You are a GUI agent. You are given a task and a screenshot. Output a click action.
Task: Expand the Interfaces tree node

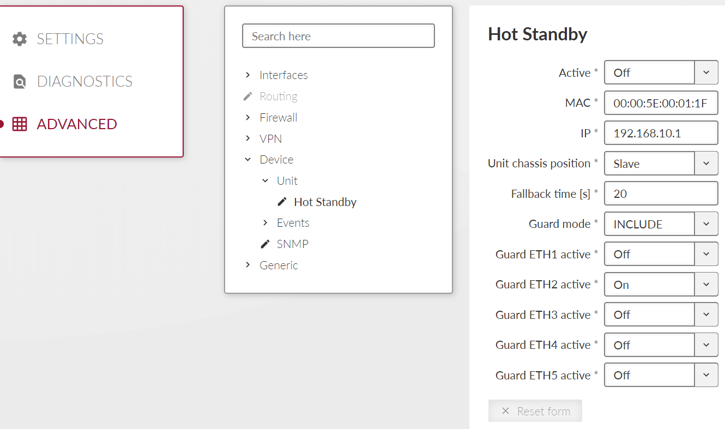[x=248, y=75]
